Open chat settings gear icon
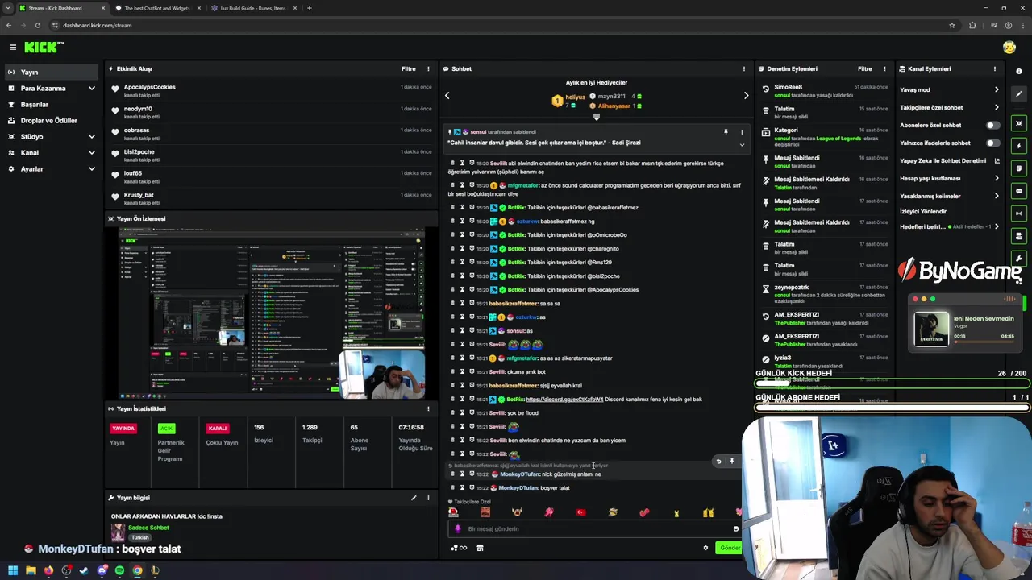1032x580 pixels. tap(705, 548)
